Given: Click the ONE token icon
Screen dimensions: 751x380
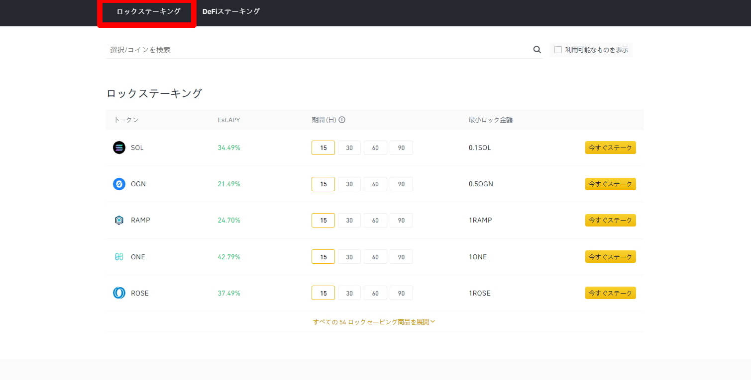Looking at the screenshot, I should [x=119, y=257].
